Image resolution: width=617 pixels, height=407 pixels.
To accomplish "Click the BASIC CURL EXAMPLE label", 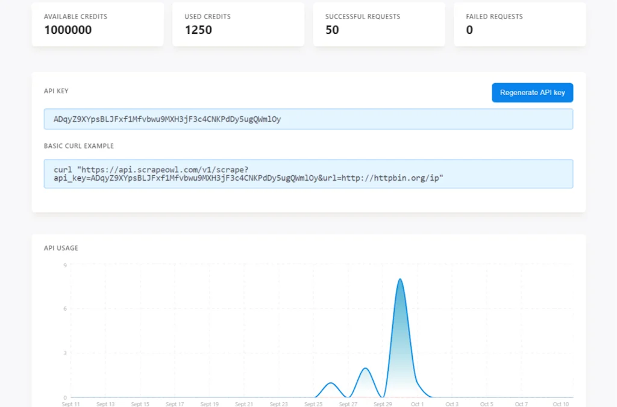I will click(79, 146).
